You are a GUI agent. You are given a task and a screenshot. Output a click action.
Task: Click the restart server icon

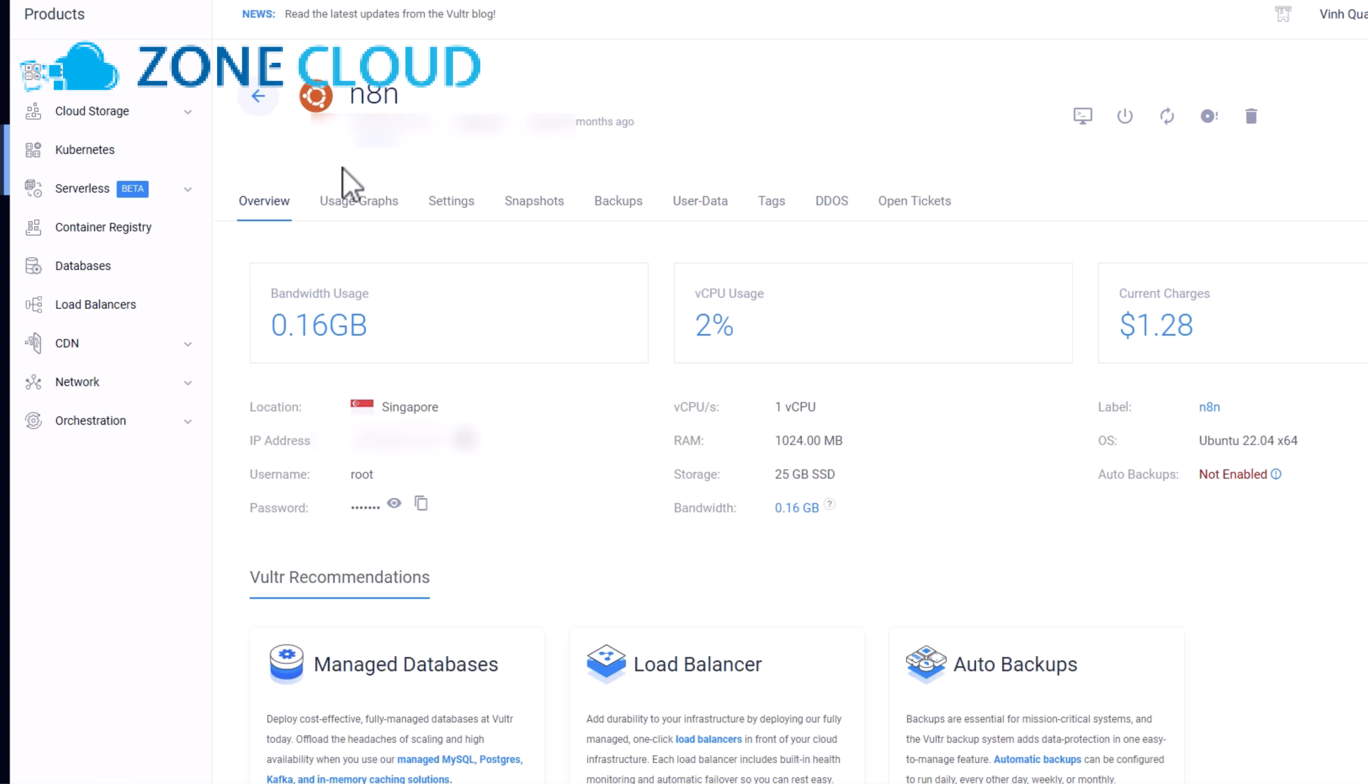(x=1167, y=116)
